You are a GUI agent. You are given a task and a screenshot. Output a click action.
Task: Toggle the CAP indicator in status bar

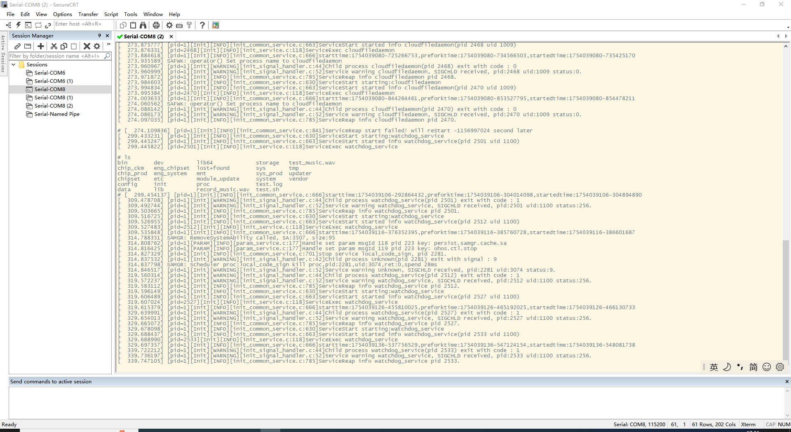tap(770, 424)
